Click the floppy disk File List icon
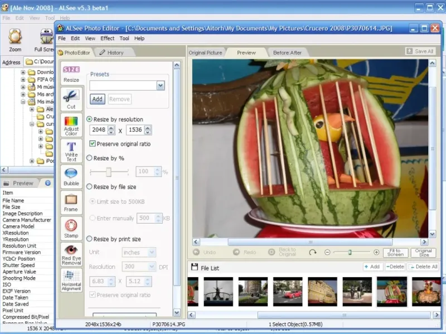 point(195,267)
